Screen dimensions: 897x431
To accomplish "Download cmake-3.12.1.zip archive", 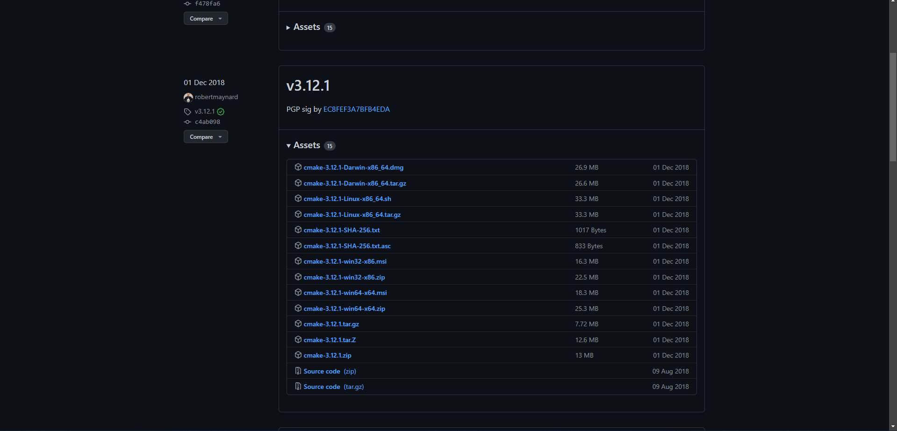I will 328,355.
